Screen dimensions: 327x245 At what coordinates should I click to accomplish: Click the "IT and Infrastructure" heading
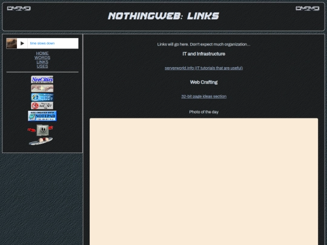pos(203,54)
